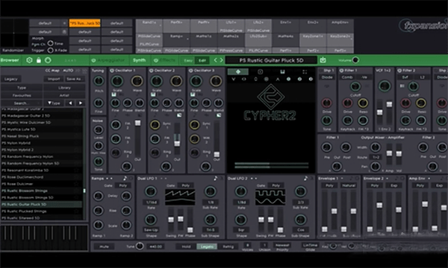Click Ramps tempo sync note icon
This screenshot has height=268, width=448.
click(x=125, y=178)
